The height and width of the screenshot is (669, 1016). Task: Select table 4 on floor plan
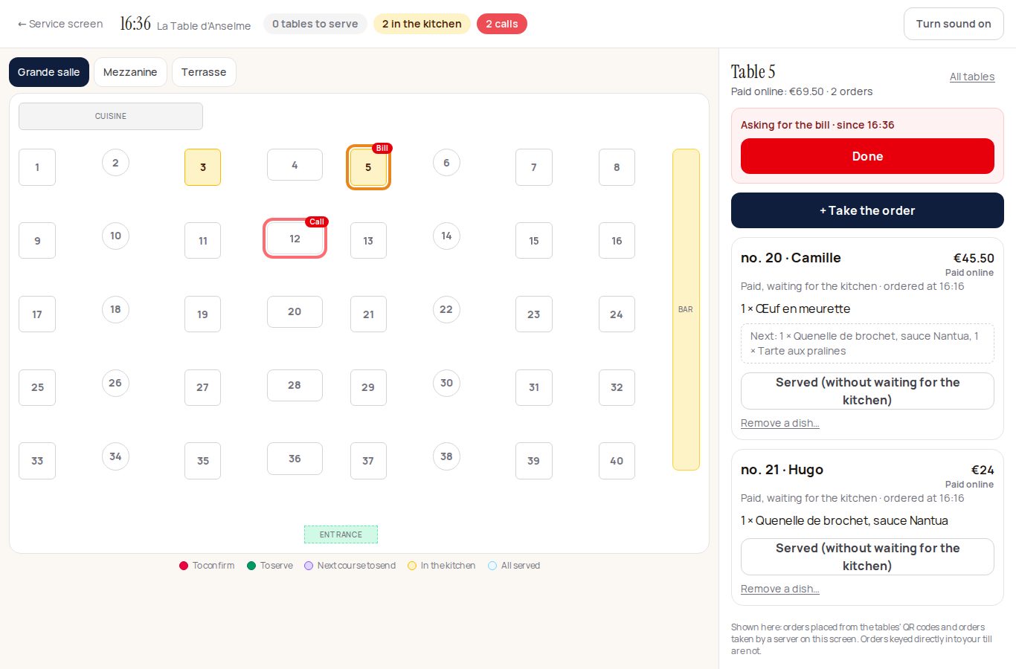[x=295, y=165]
